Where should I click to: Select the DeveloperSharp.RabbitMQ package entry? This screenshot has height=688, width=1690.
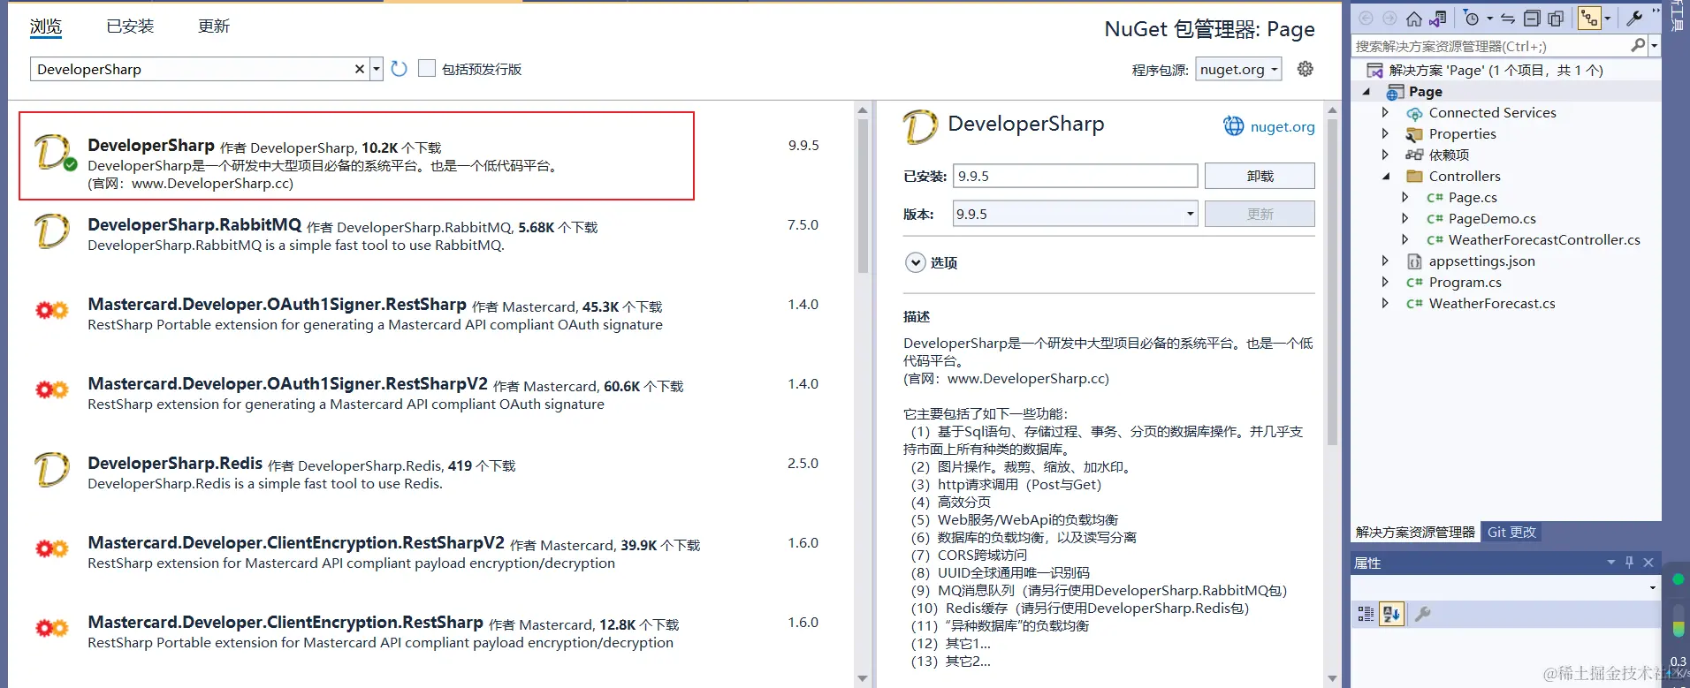(433, 235)
